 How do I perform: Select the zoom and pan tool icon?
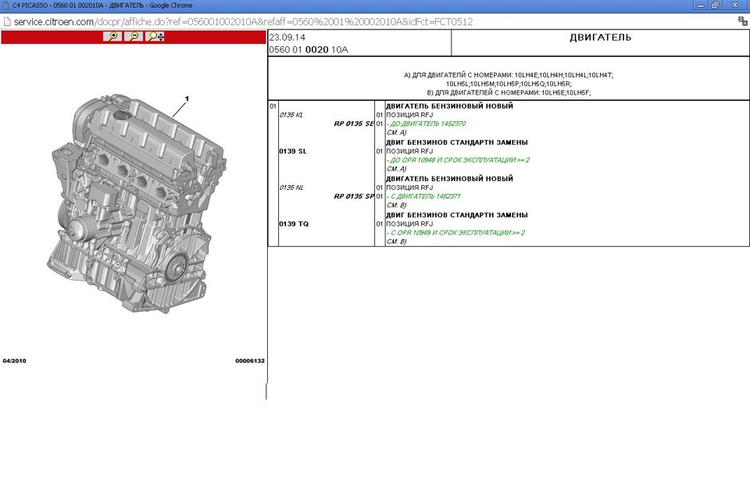coord(155,37)
